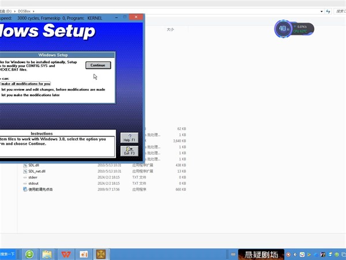This screenshot has width=346, height=260.
Task: Click the 大小 size column header
Action: 170,29
